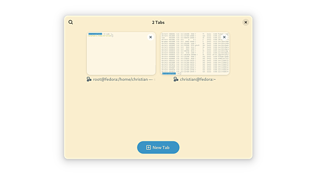The image size is (317, 178).
Task: Click the search tabs magnifier icon
Action: 71,22
